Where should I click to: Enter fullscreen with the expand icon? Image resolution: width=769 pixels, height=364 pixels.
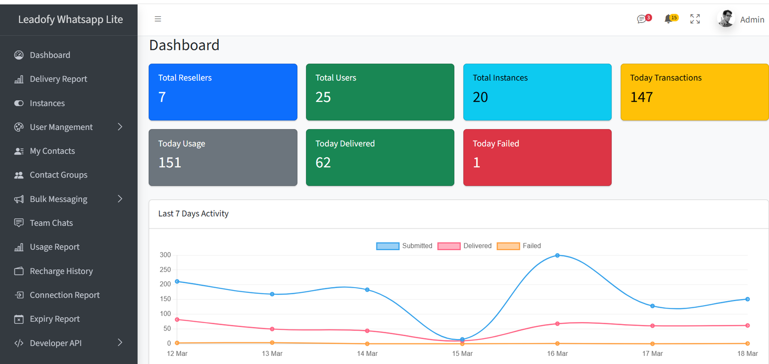(695, 19)
